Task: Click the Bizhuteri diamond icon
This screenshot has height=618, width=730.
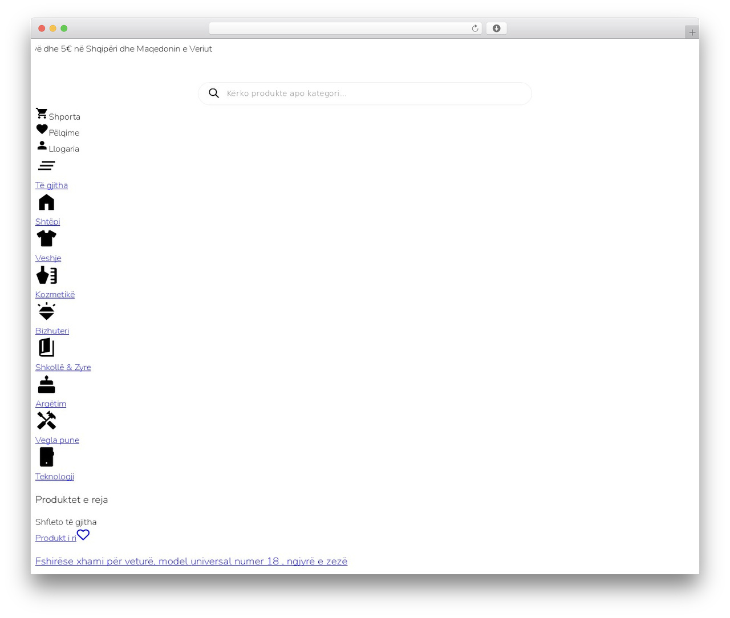Action: tap(46, 311)
